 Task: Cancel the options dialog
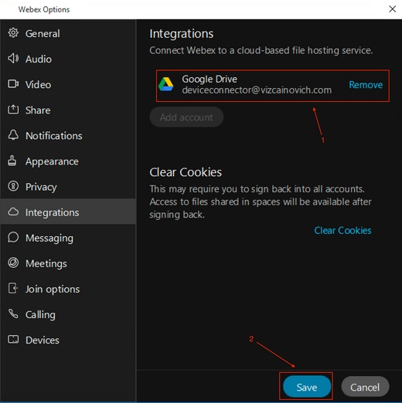pyautogui.click(x=365, y=387)
